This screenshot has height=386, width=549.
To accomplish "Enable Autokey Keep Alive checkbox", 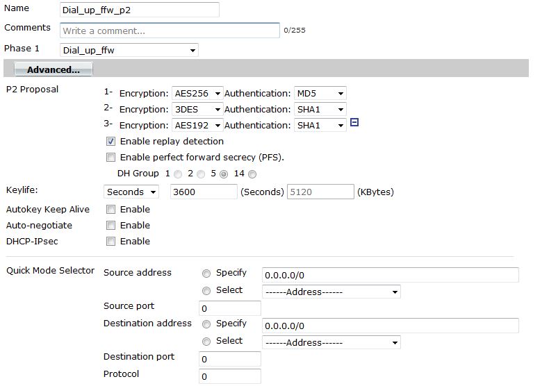I will [x=110, y=210].
